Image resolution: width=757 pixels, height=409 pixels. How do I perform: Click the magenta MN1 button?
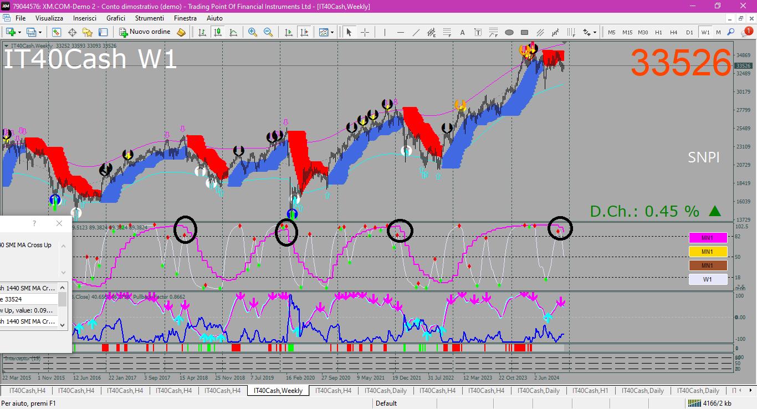point(708,238)
